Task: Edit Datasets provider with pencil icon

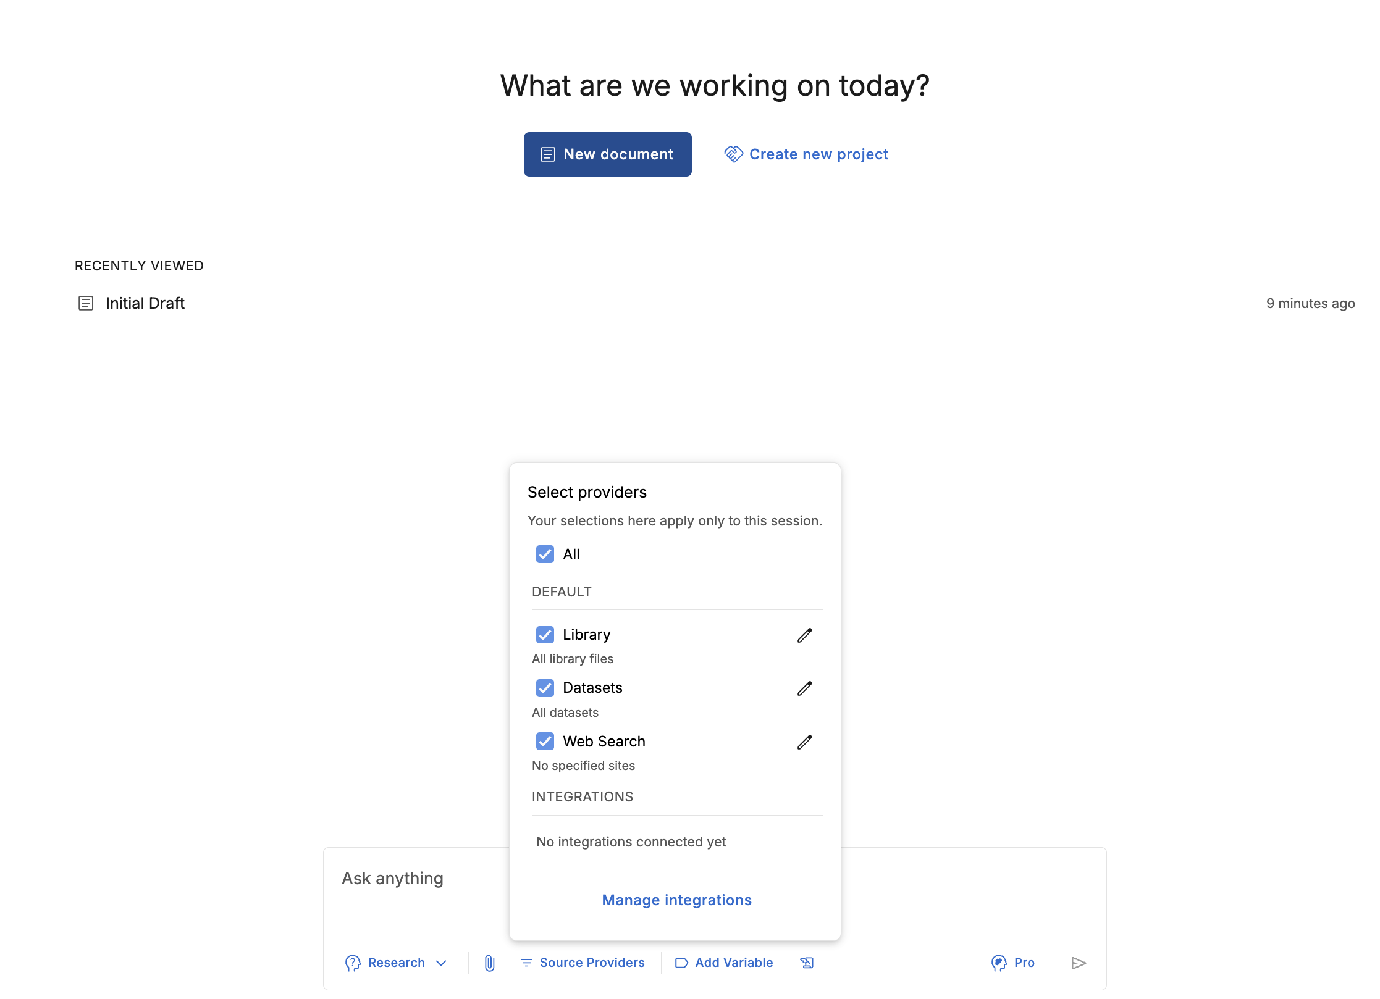Action: point(804,688)
